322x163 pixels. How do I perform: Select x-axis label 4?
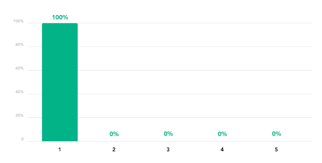click(222, 150)
